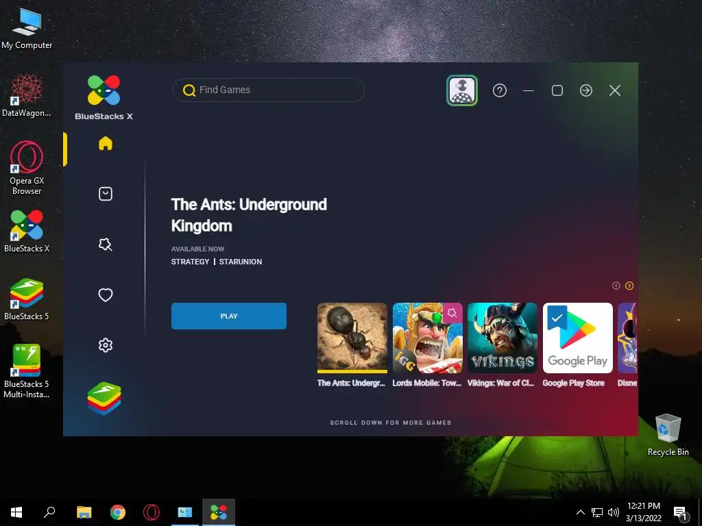Open My Computer desktop icon

27,29
